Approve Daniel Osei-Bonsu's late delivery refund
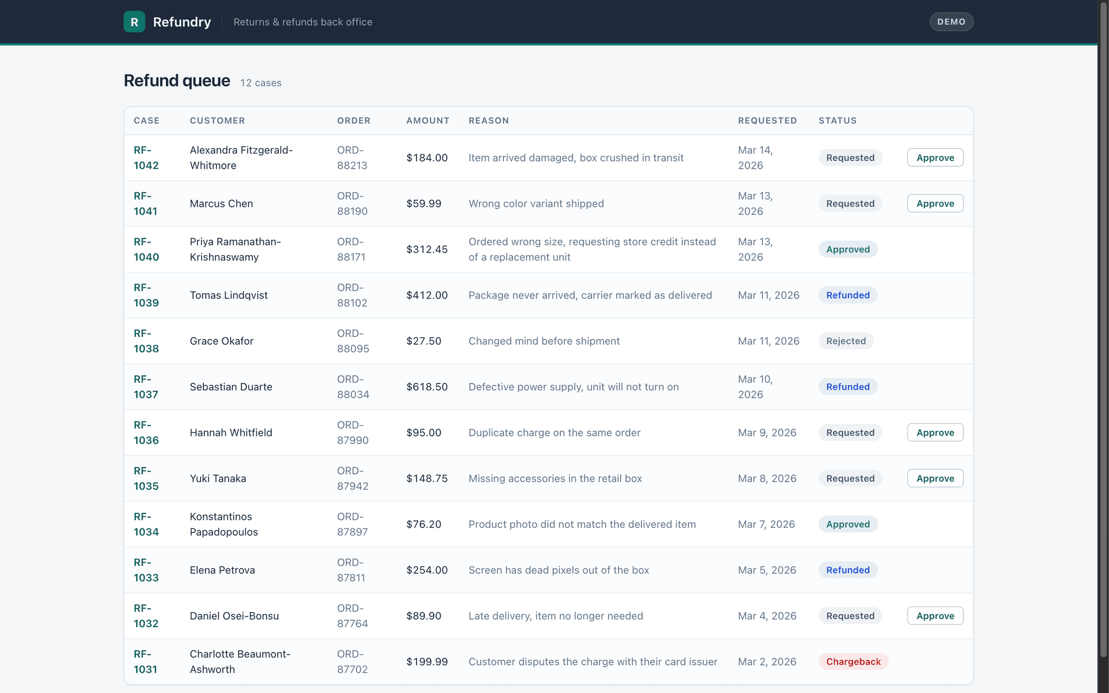This screenshot has height=693, width=1109. [x=935, y=616]
